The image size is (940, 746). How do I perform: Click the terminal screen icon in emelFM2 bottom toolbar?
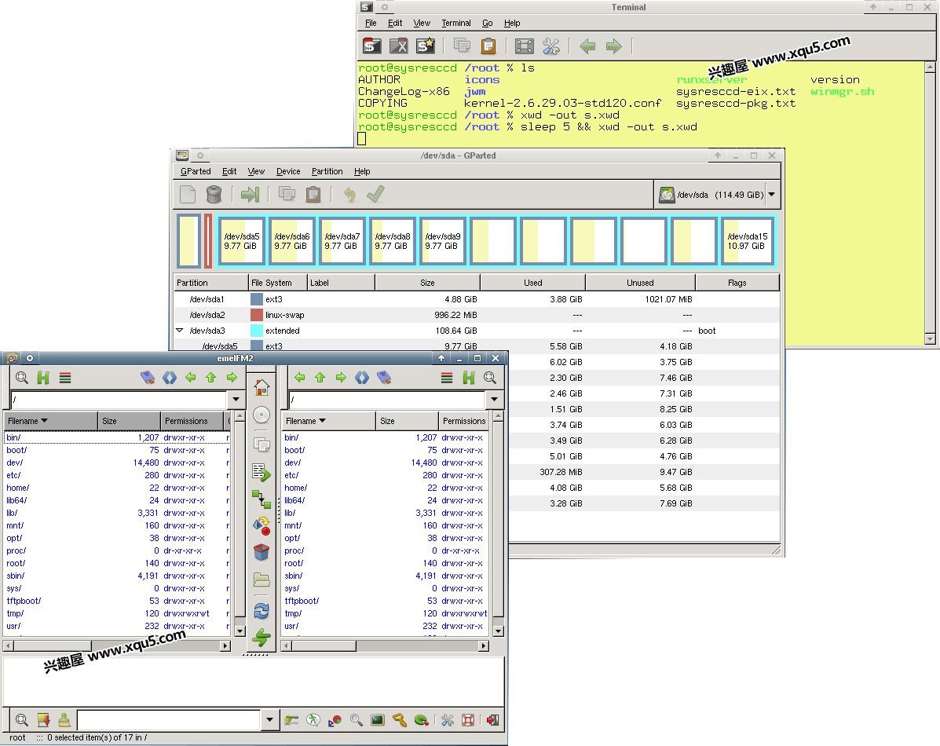(378, 719)
